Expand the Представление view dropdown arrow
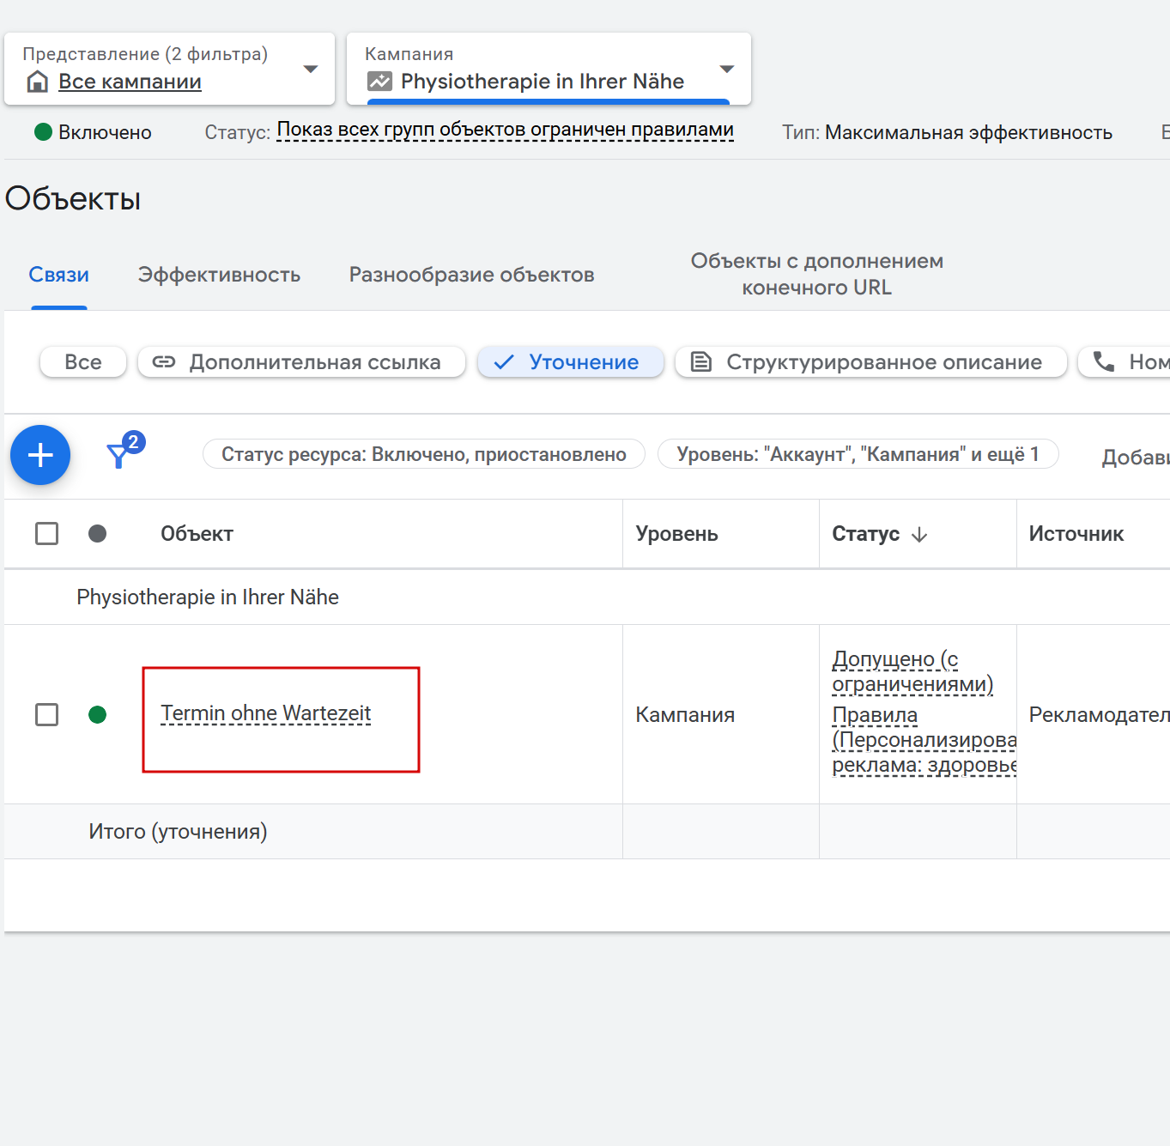Viewport: 1170px width, 1146px height. (x=311, y=70)
